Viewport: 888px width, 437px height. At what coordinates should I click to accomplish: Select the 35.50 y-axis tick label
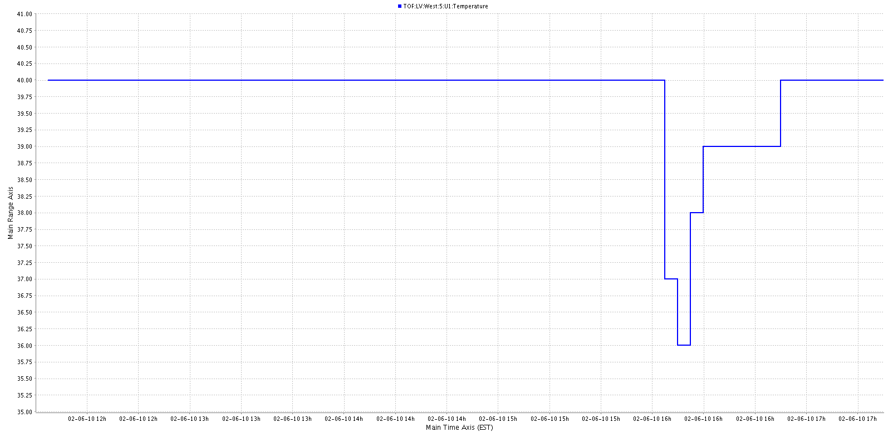24,379
